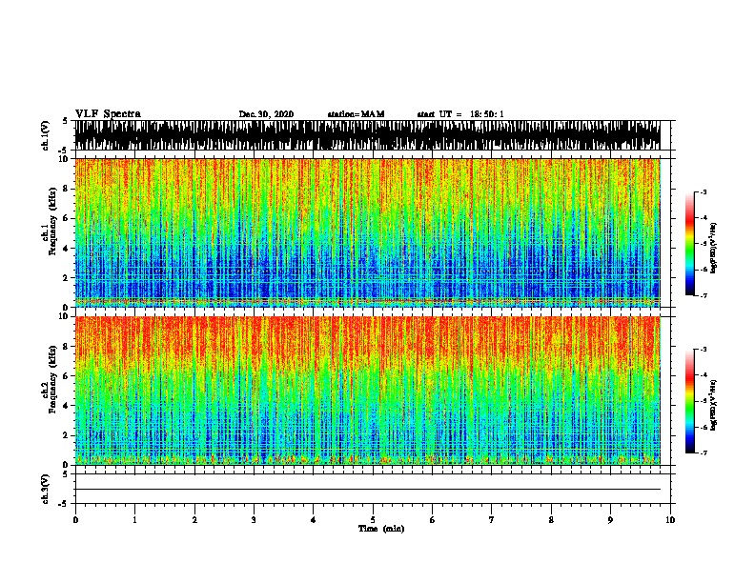
Task: Click the time axis tick label "10"
Action: coord(670,520)
